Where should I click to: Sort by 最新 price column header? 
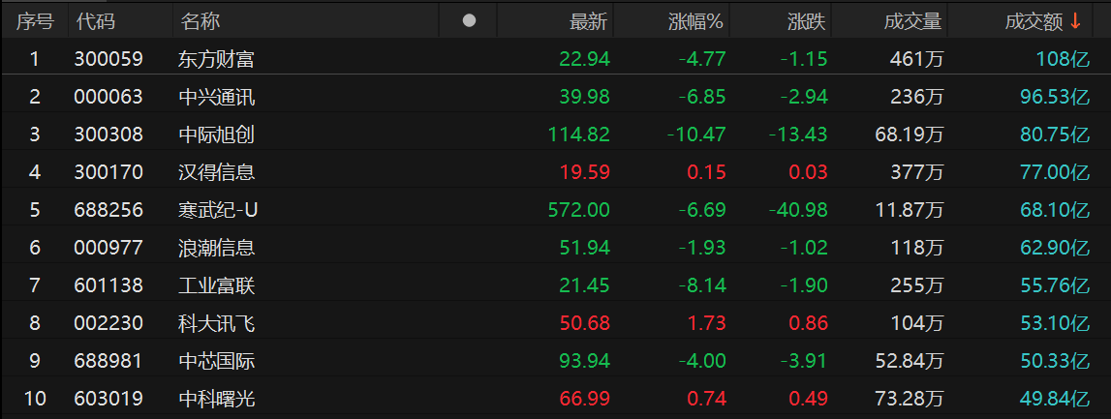(x=588, y=20)
